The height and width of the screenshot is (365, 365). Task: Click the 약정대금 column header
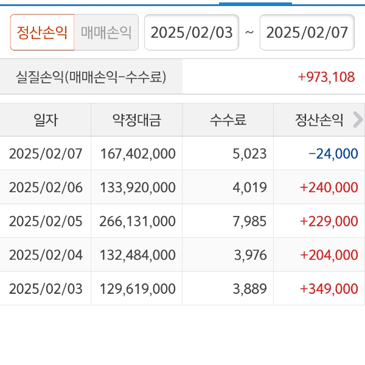(x=136, y=120)
